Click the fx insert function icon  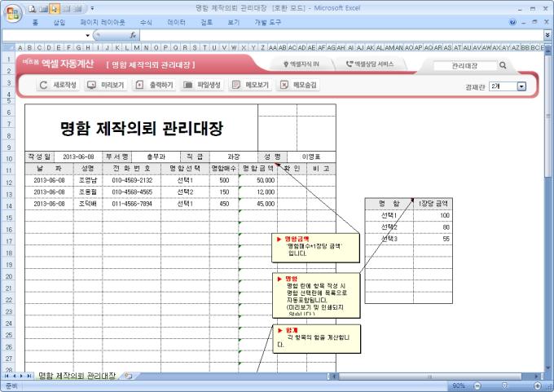(133, 35)
